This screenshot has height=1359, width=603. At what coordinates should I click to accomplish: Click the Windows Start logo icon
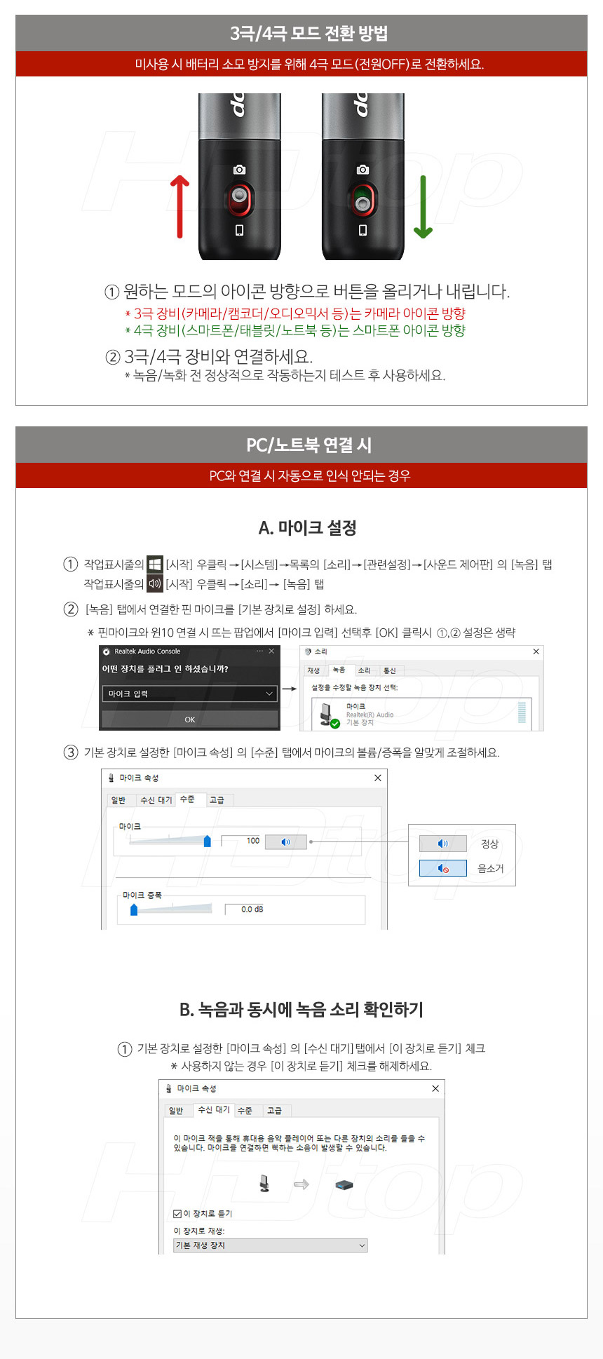click(155, 564)
